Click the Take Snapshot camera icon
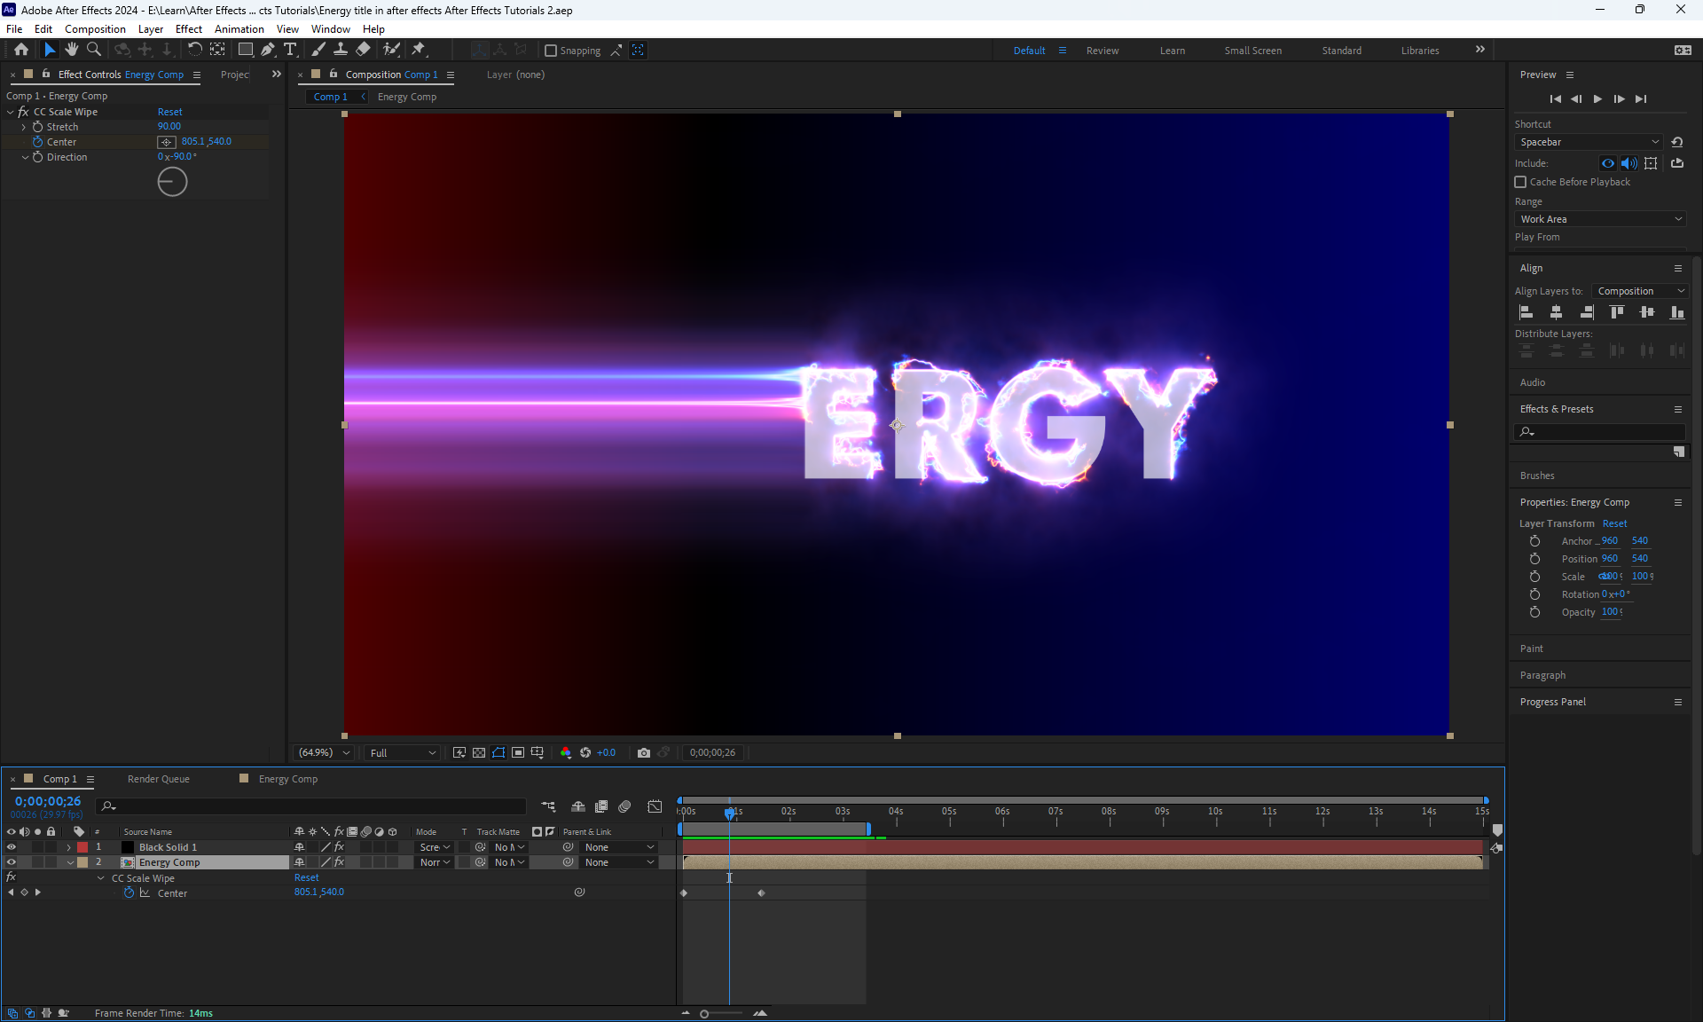Viewport: 1703px width, 1022px height. pos(644,752)
